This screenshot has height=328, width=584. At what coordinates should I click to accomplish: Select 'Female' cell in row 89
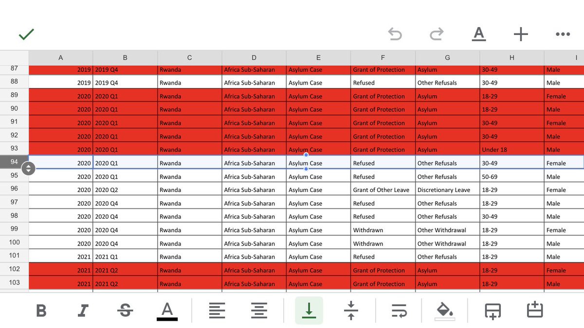564,96
